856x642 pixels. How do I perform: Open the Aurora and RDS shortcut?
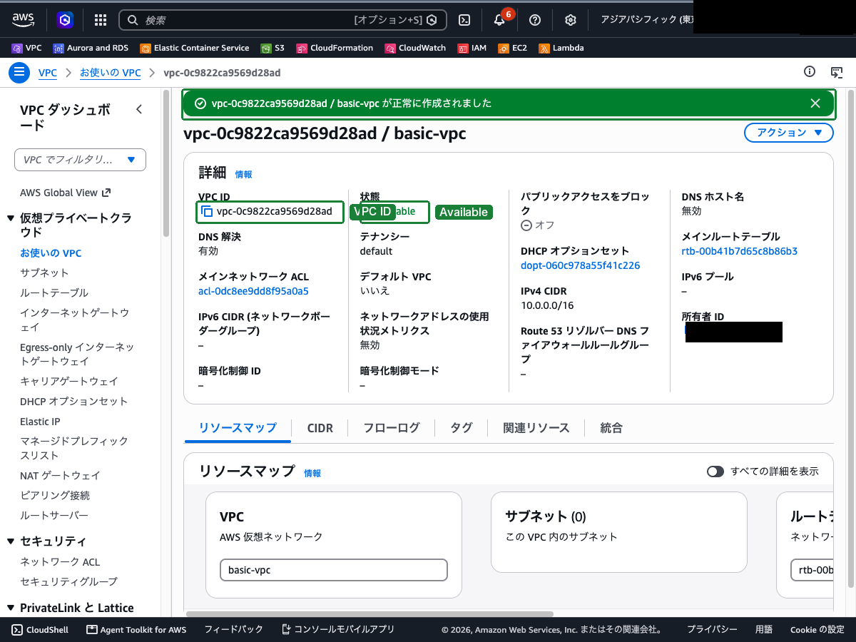click(x=91, y=48)
